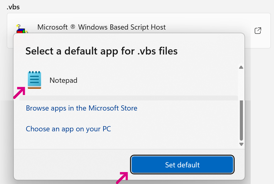Viewport: 274px width, 184px height.
Task: Click the external link icon for .vbs
Action: pos(258,31)
